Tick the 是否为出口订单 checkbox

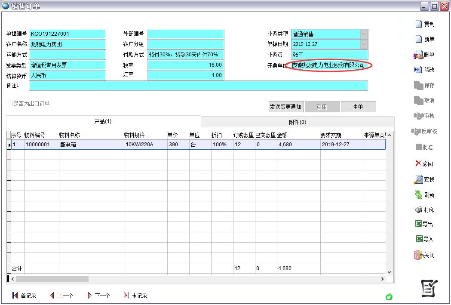[x=9, y=104]
